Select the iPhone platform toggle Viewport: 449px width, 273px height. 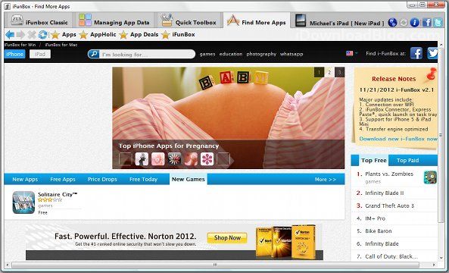(x=14, y=54)
